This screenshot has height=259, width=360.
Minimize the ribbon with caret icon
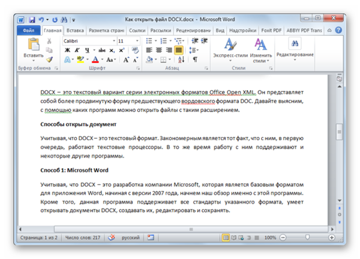click(x=329, y=31)
